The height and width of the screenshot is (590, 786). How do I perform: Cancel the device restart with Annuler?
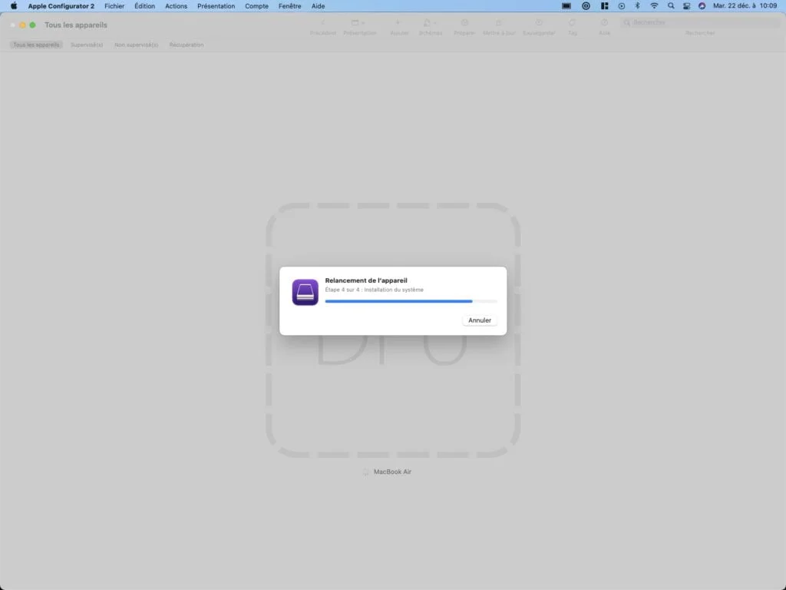pos(479,320)
